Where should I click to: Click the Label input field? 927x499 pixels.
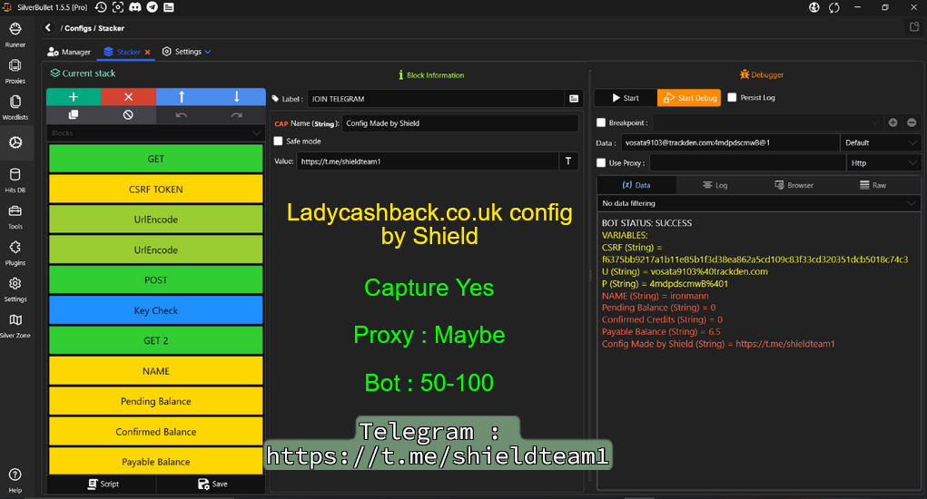(436, 99)
